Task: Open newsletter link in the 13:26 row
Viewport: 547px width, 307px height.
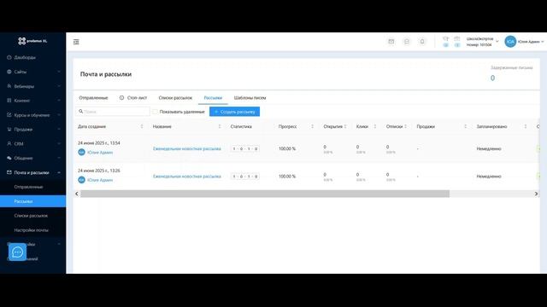Action: tap(187, 177)
